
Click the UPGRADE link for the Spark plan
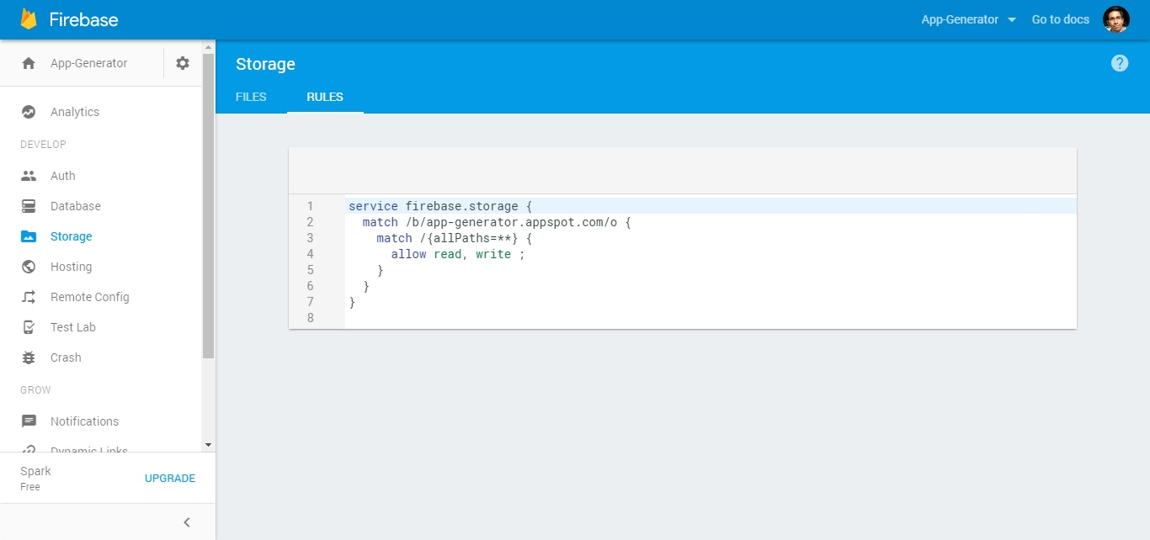[x=170, y=478]
